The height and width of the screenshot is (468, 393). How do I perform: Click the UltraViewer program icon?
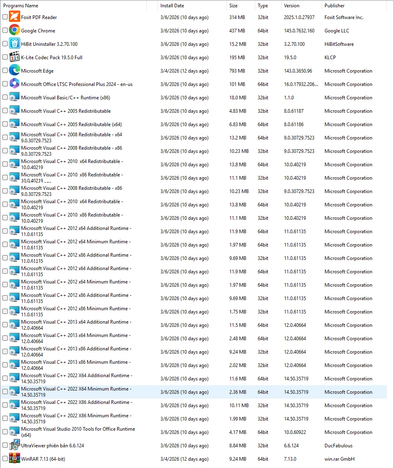(x=15, y=445)
